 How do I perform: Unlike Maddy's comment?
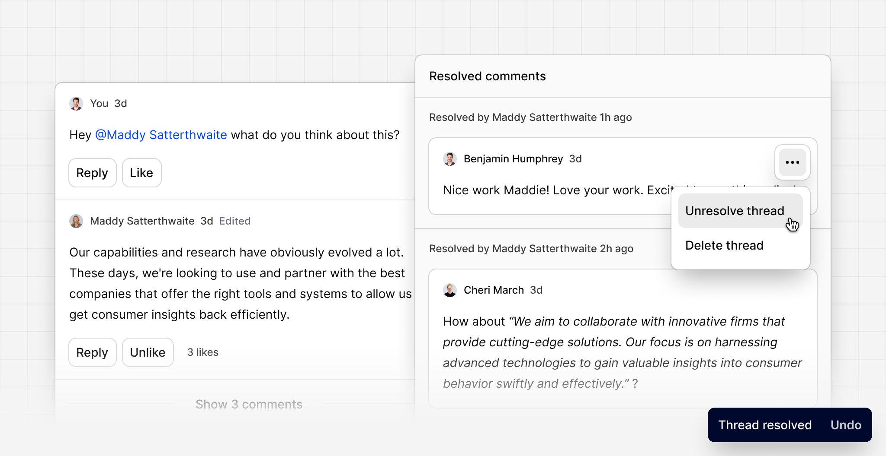tap(148, 352)
